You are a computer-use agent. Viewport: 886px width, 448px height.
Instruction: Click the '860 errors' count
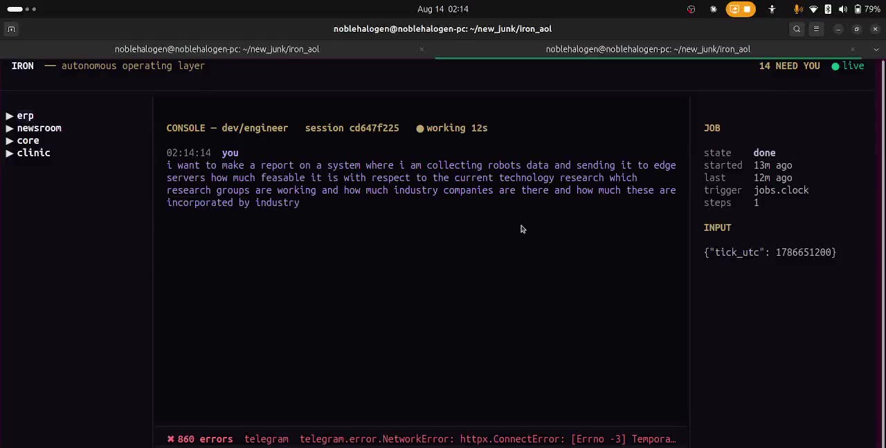click(x=205, y=439)
